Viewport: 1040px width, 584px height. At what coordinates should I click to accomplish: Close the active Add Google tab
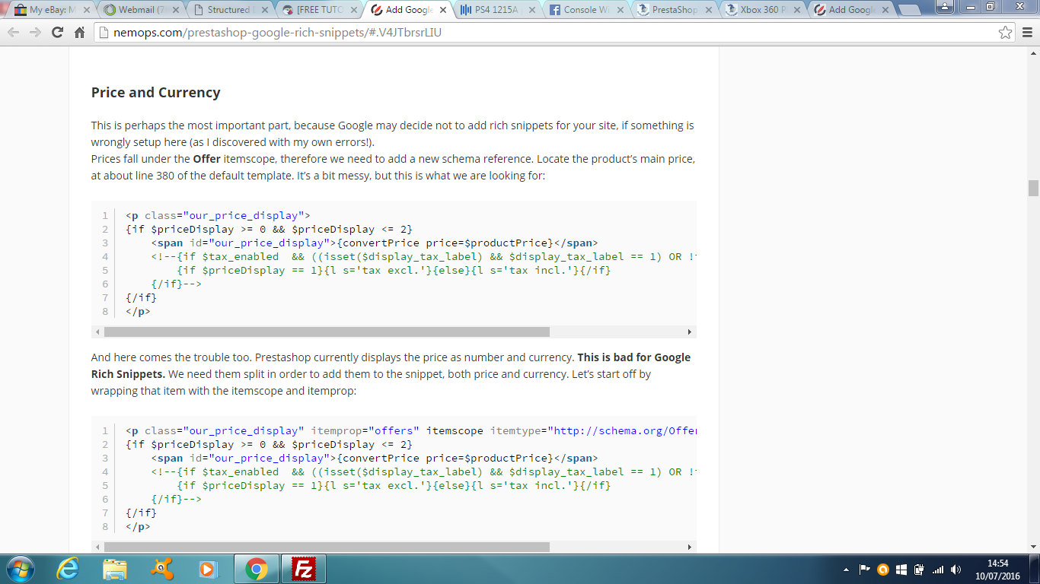442,10
